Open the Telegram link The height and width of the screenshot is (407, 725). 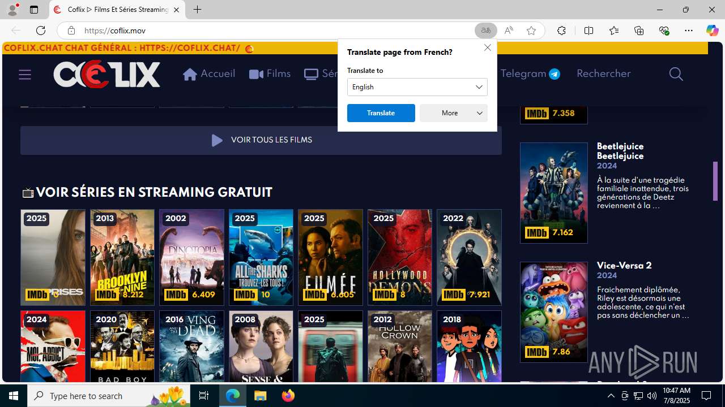click(530, 73)
